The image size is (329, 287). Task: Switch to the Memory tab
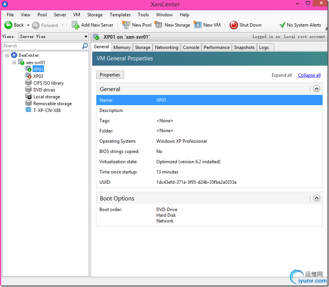pos(122,47)
